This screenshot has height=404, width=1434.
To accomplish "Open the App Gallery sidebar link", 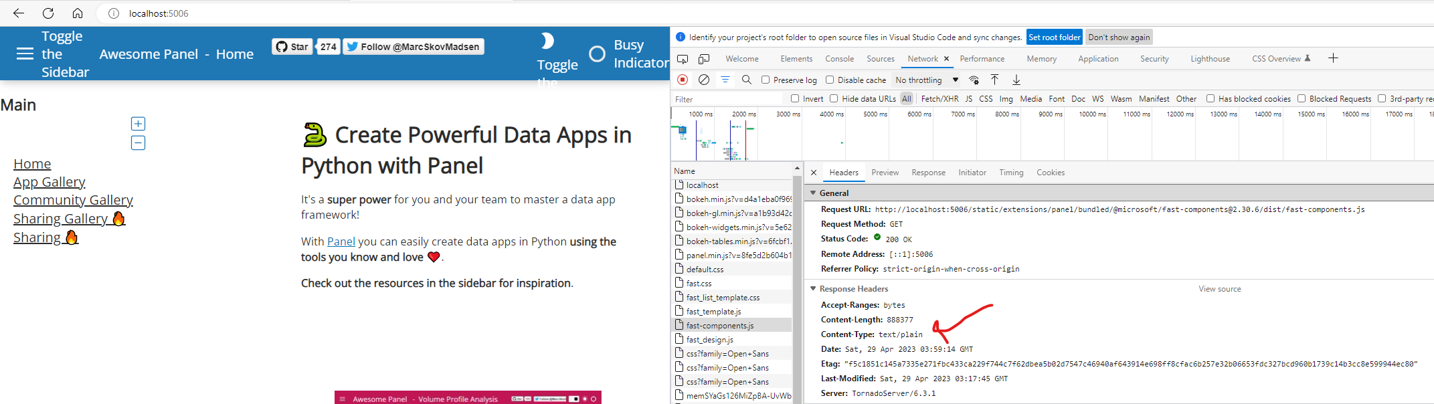I will click(50, 182).
